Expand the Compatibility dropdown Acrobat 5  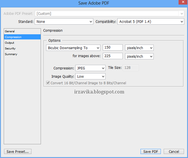click(x=151, y=21)
